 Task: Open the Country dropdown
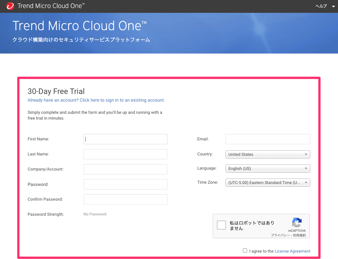267,154
